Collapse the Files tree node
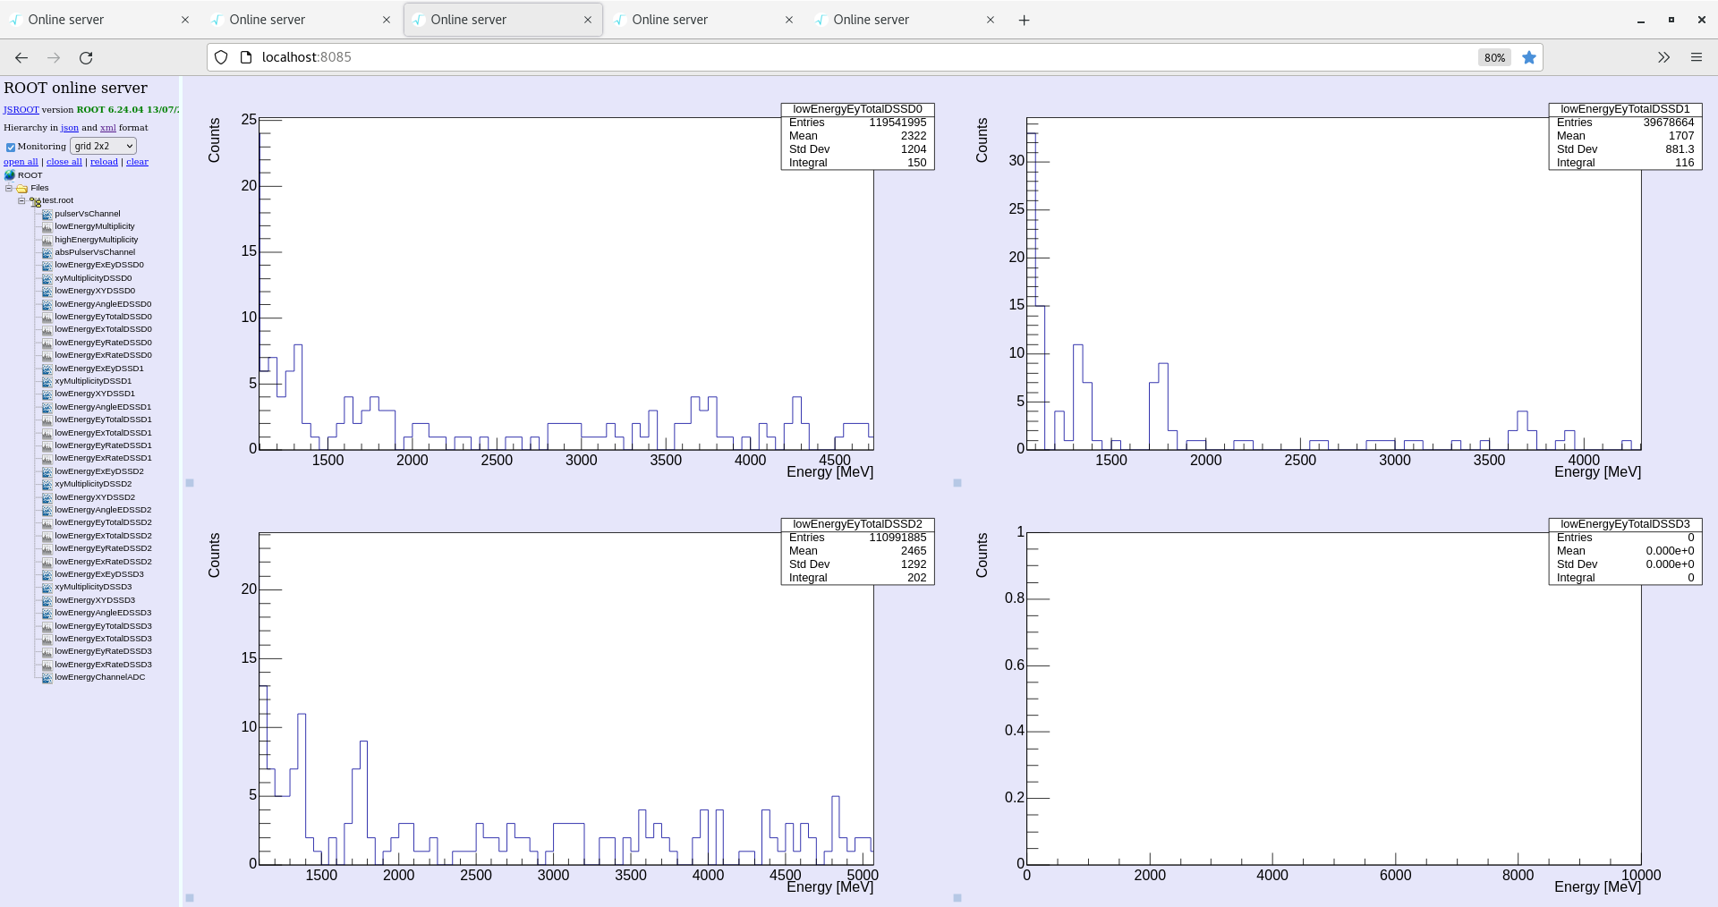Screen dimensions: 1718x907 pyautogui.click(x=8, y=188)
